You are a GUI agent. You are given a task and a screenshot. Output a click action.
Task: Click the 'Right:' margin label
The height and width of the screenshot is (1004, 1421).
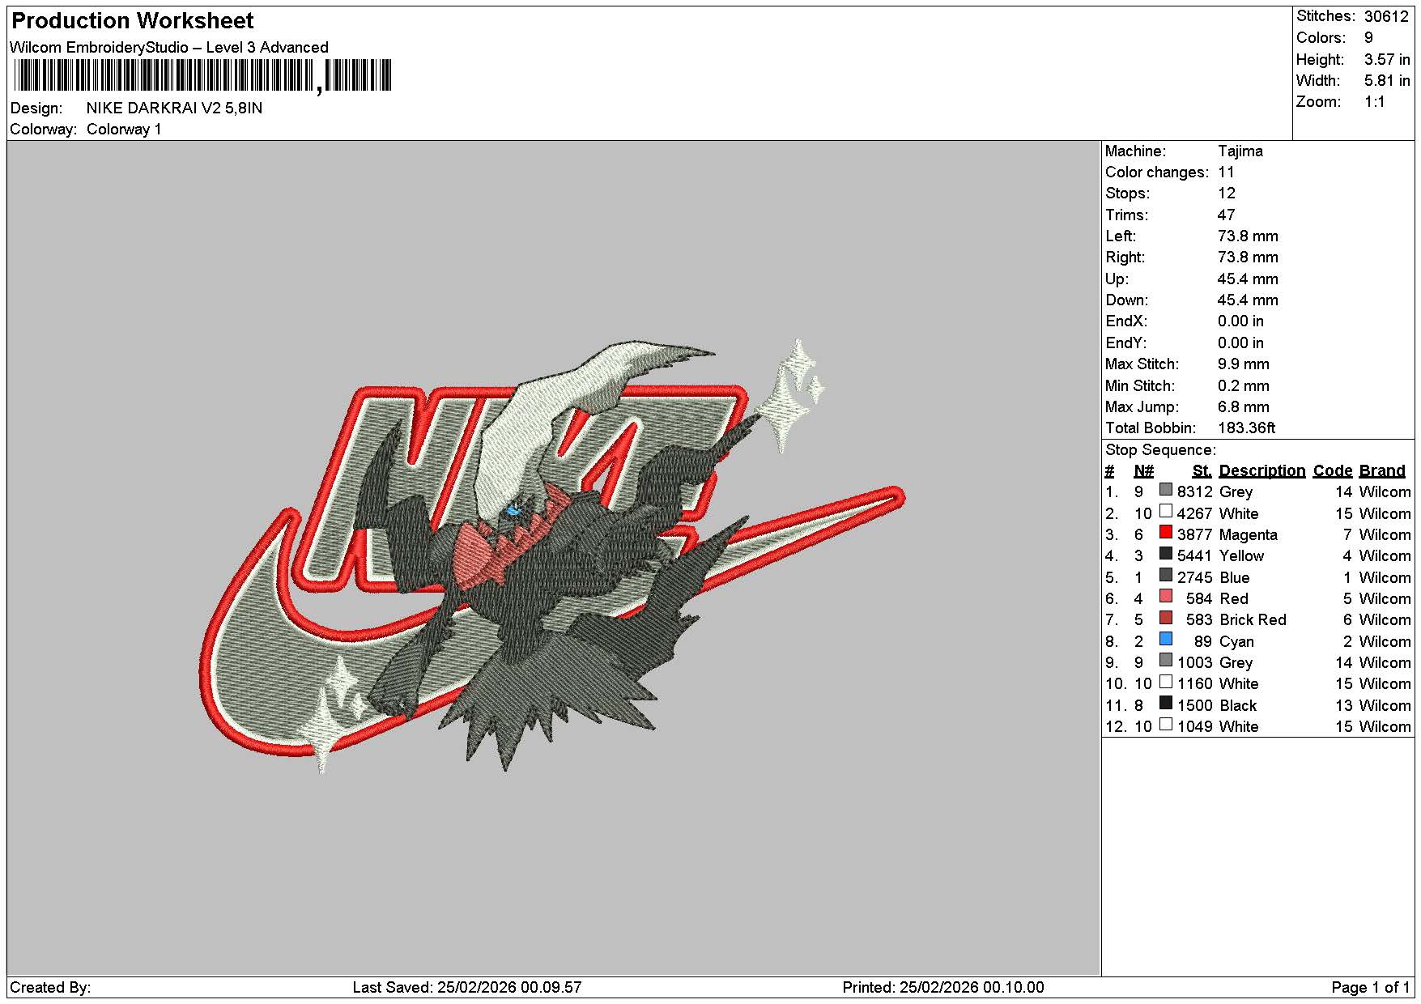click(x=1125, y=257)
